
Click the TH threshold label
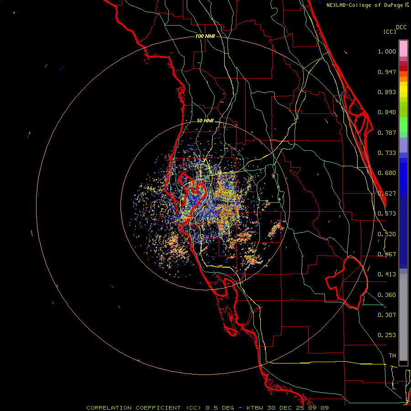[x=392, y=356]
